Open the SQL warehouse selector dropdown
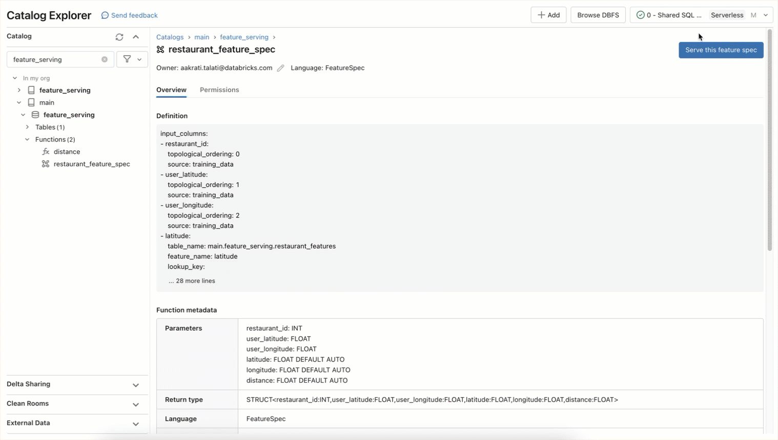 click(x=765, y=15)
